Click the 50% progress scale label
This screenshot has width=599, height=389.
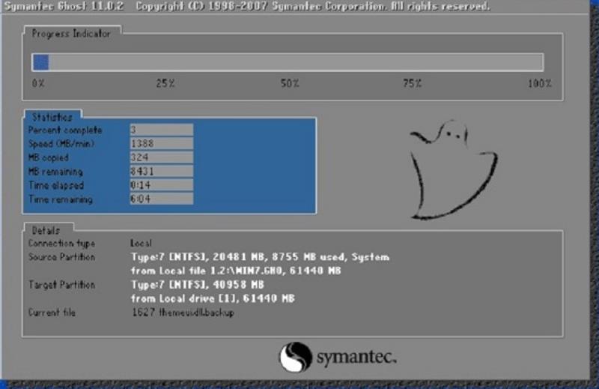pyautogui.click(x=290, y=83)
